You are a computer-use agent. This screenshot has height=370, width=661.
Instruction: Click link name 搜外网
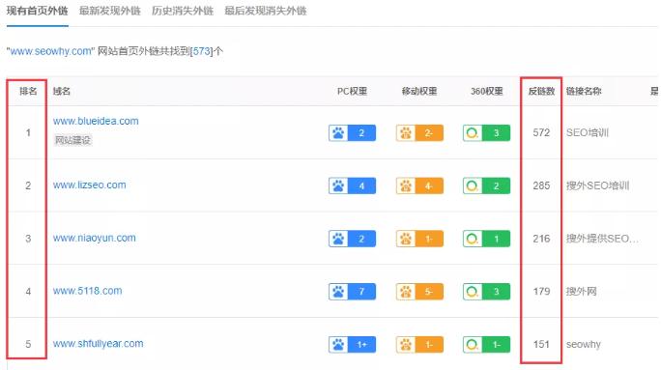tap(582, 292)
